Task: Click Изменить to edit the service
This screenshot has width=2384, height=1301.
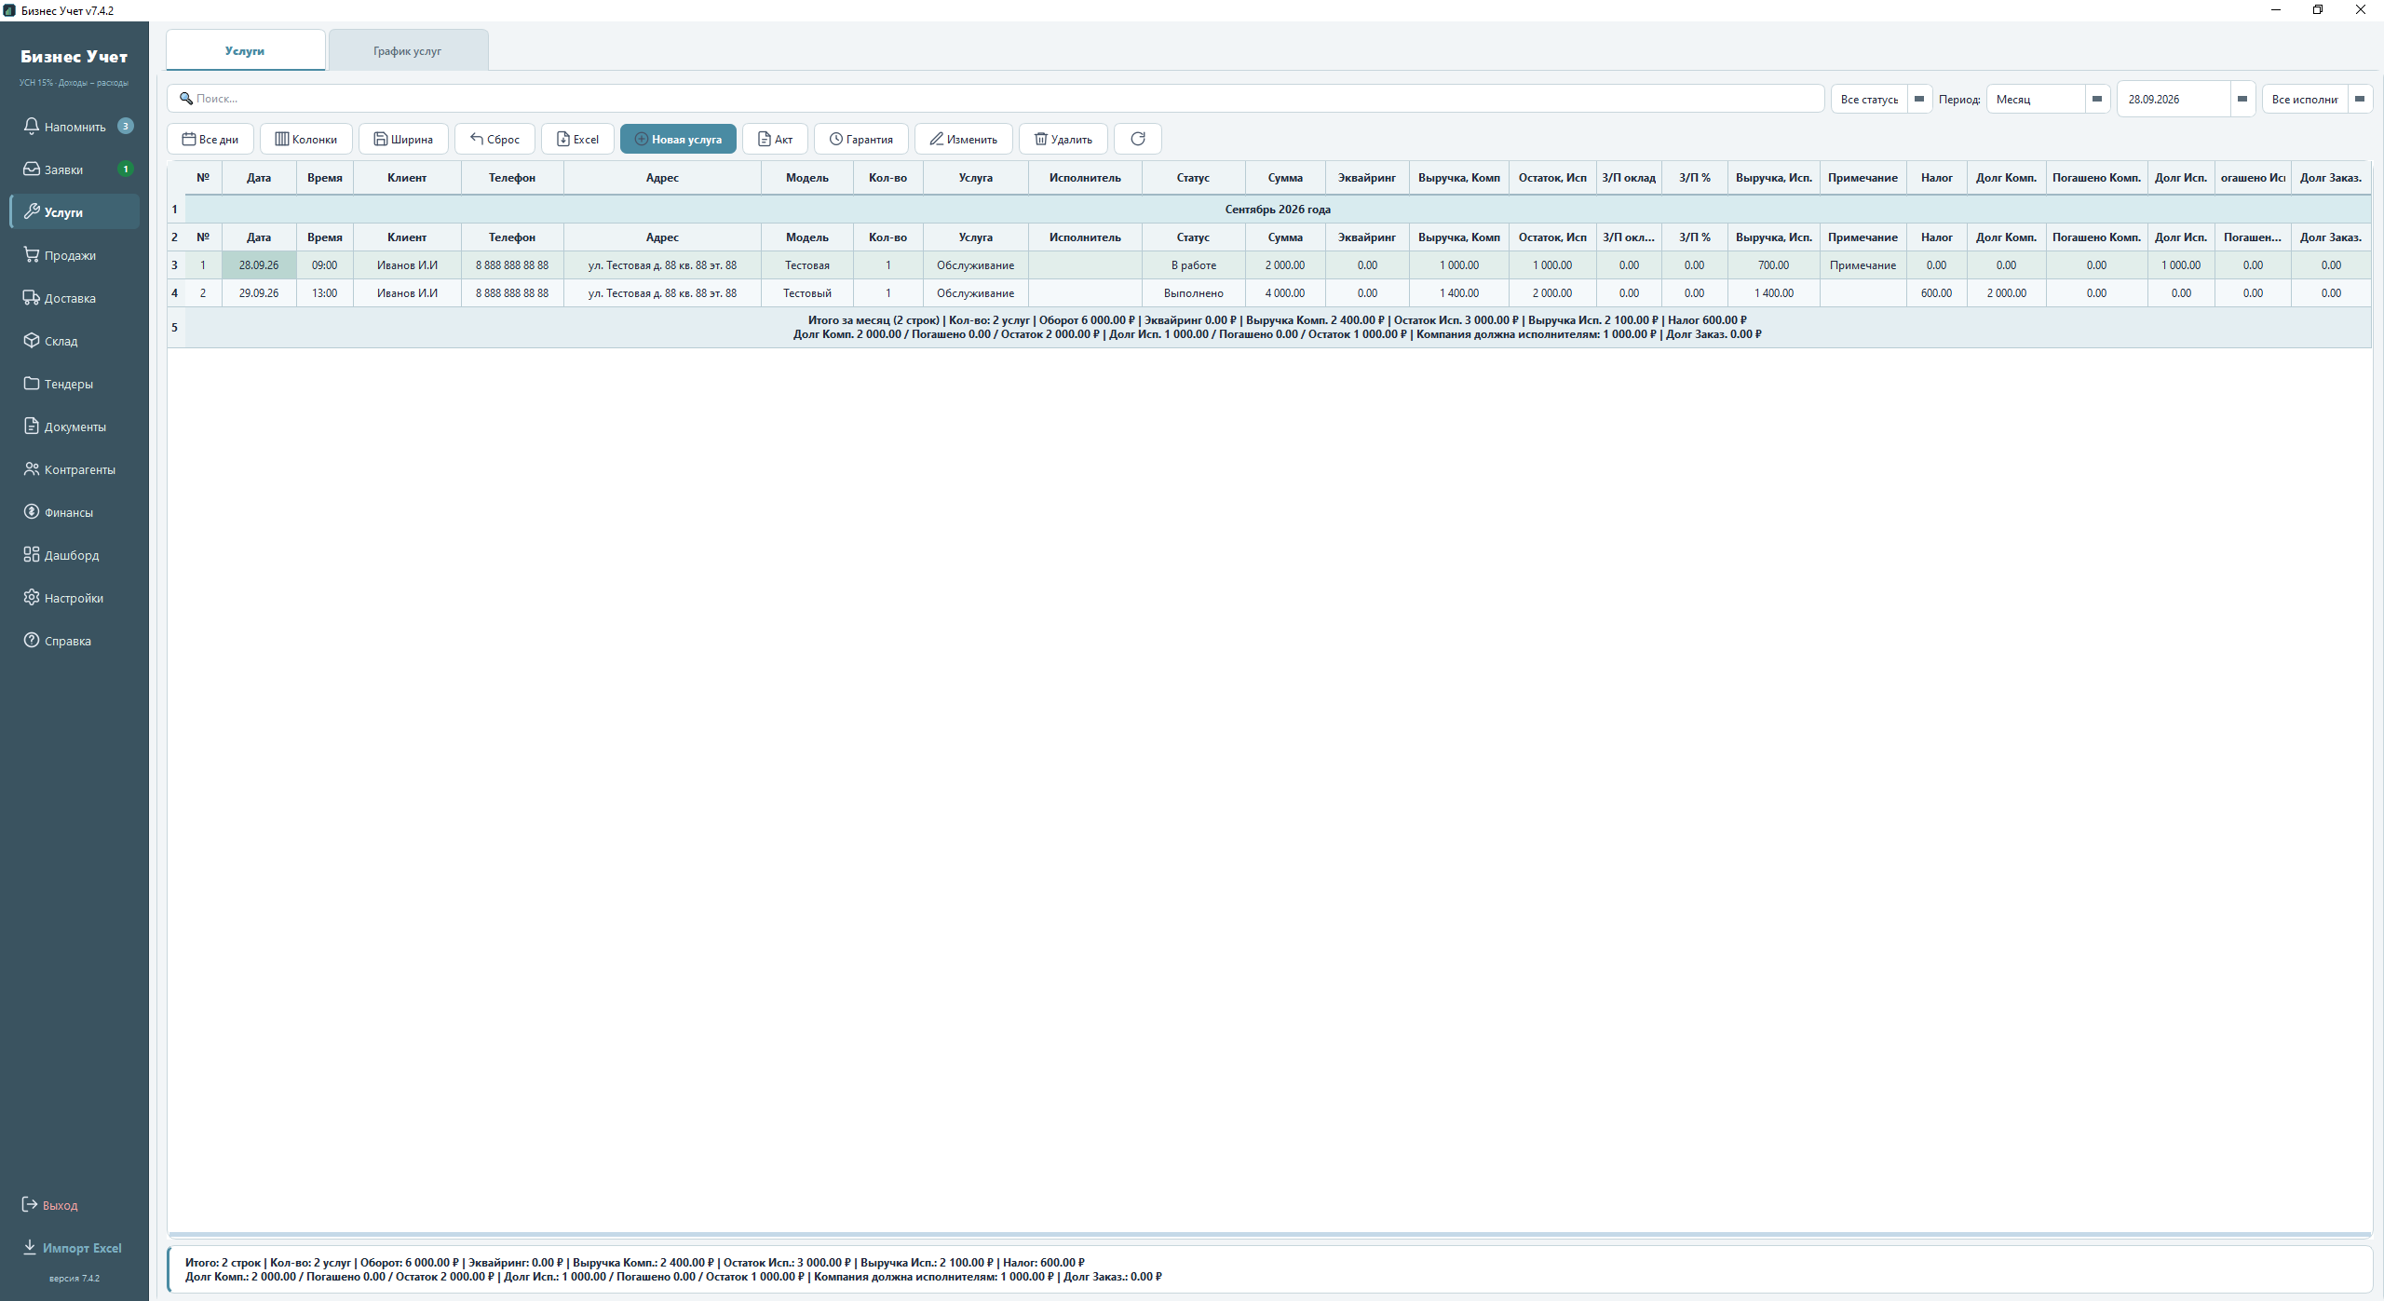Action: click(x=964, y=139)
